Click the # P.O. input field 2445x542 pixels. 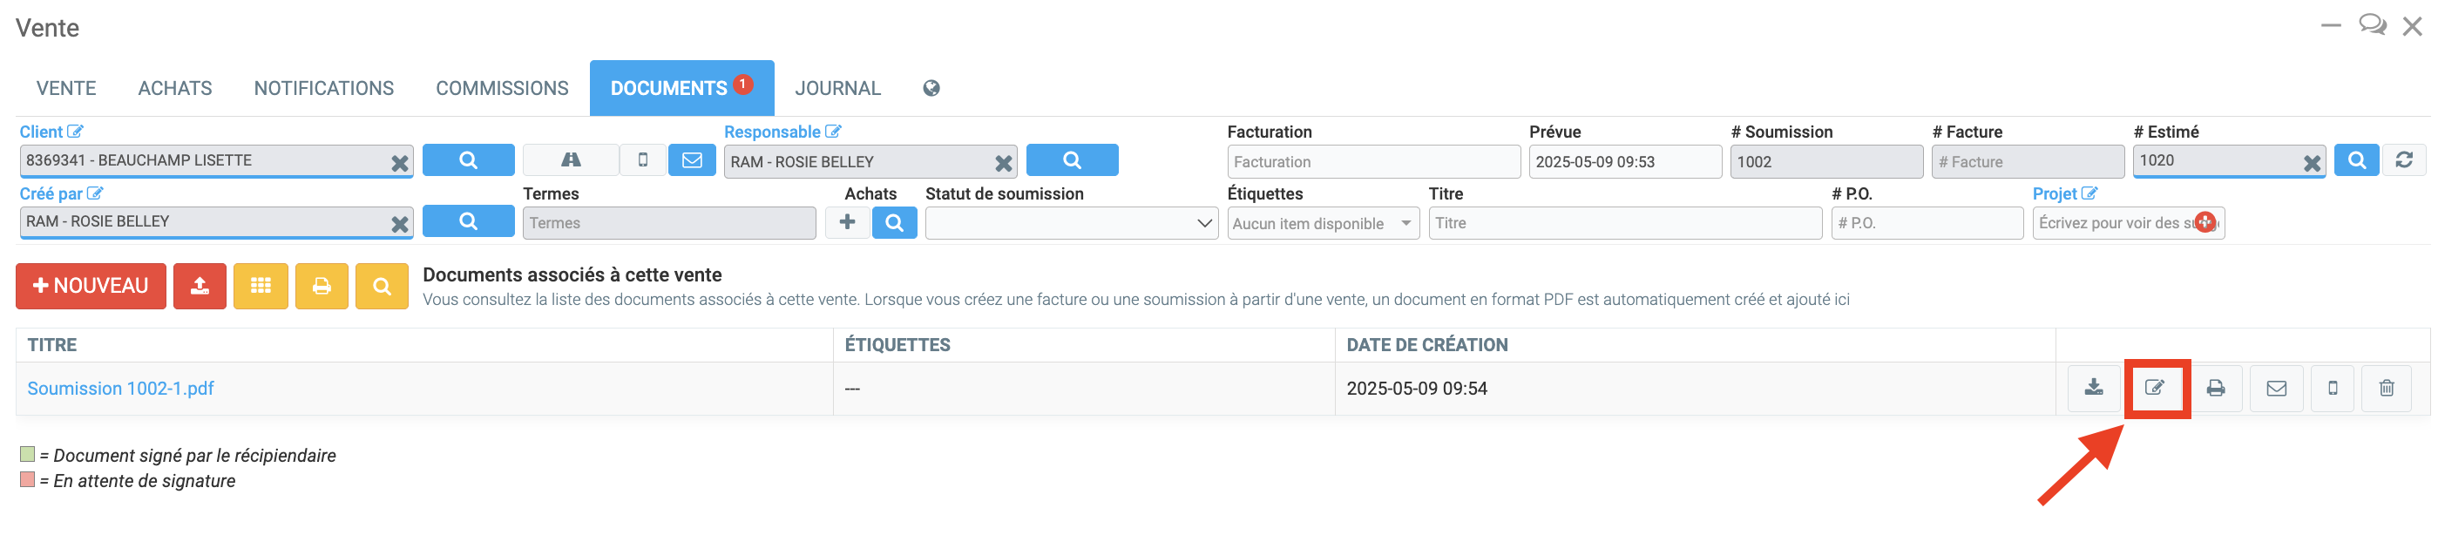(x=1926, y=223)
